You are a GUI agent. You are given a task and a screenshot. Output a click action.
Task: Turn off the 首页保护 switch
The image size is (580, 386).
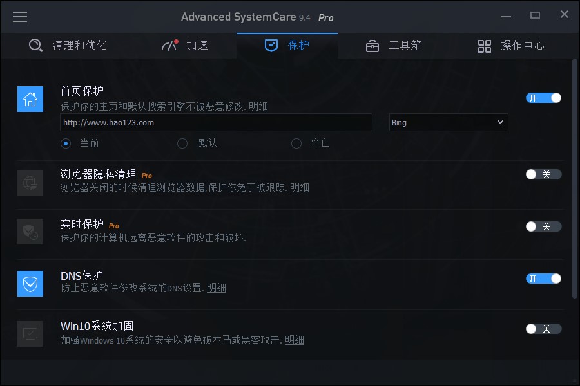[543, 98]
